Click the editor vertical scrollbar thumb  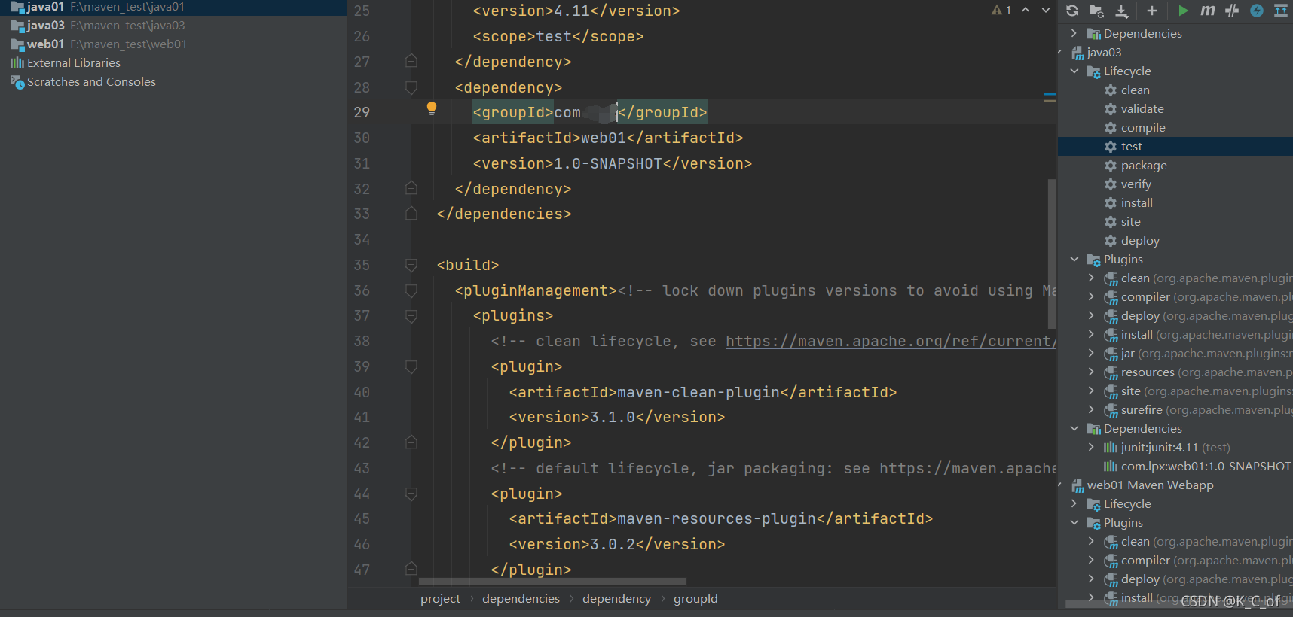[1052, 254]
